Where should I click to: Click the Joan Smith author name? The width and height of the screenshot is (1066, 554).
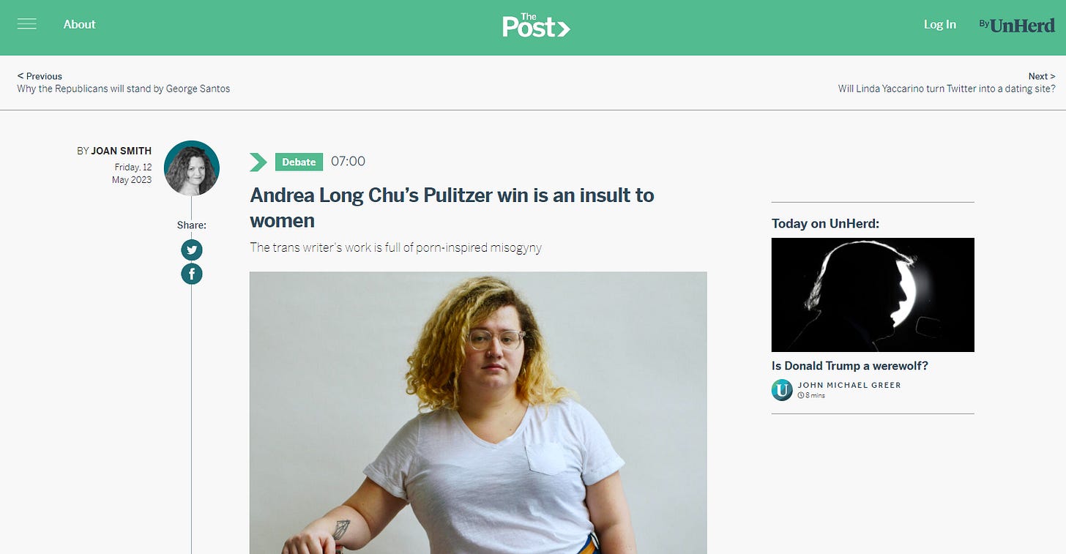click(x=121, y=151)
